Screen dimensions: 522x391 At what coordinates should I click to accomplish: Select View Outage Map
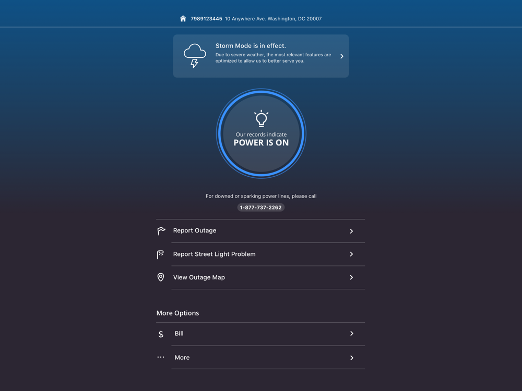[x=260, y=277]
